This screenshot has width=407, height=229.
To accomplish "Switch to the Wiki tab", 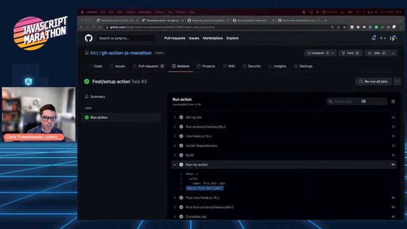I will 229,66.
